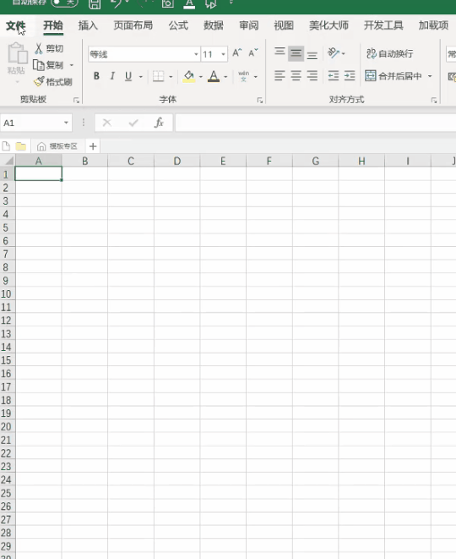Decrease the indent level

334,76
